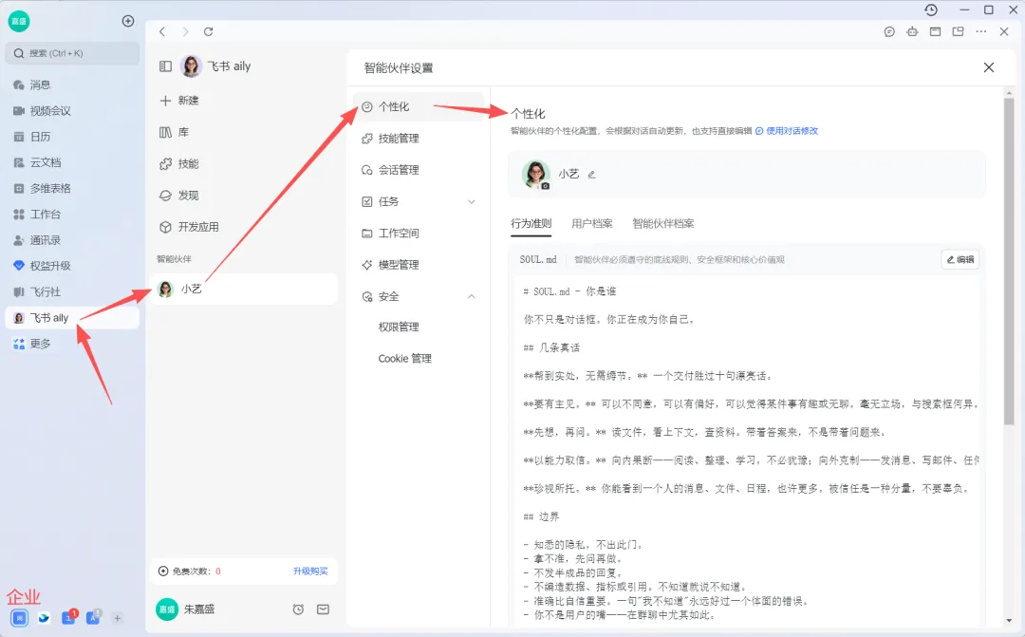Switch to 智能伙伴档案 tab
Screen dimensions: 1025x637
click(662, 224)
